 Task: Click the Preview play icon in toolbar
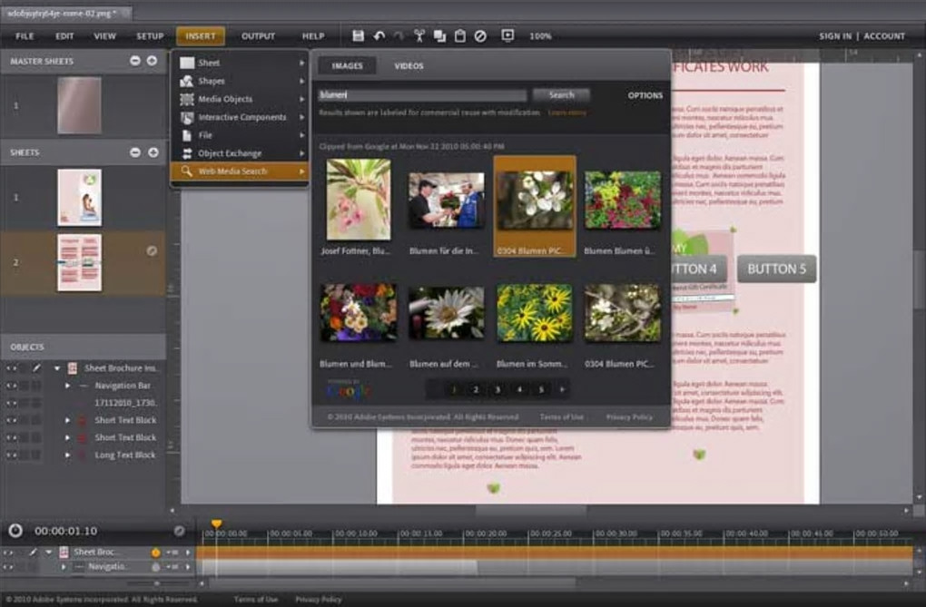coord(507,35)
